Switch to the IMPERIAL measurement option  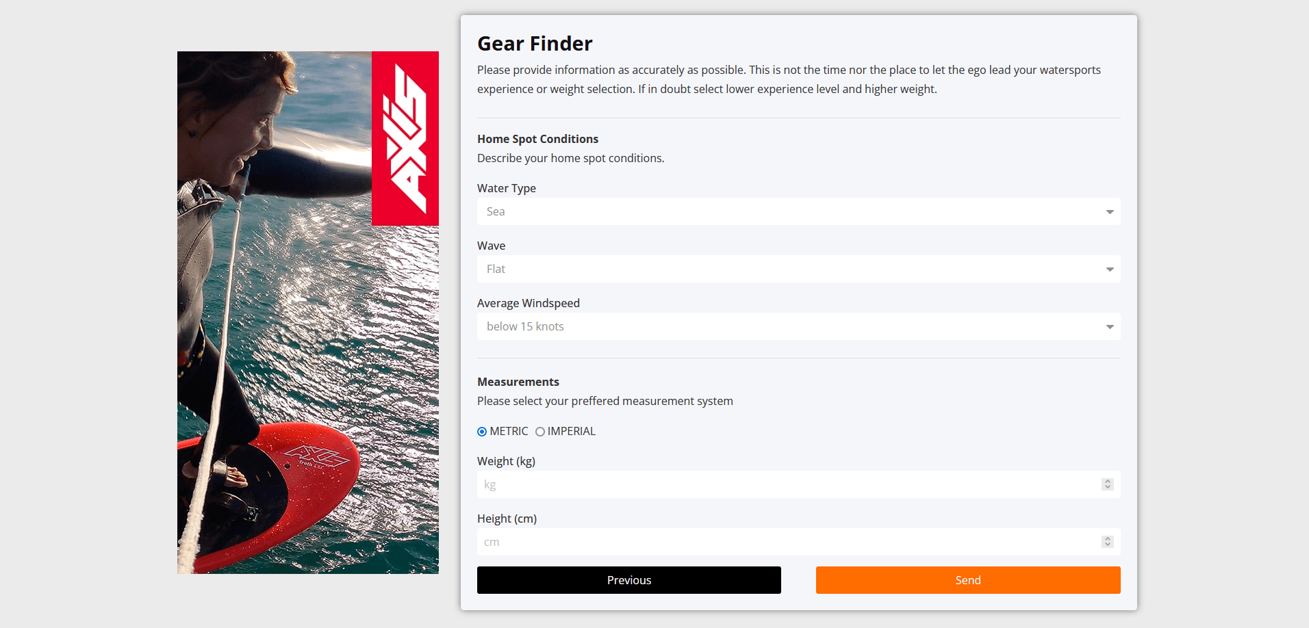(x=540, y=432)
